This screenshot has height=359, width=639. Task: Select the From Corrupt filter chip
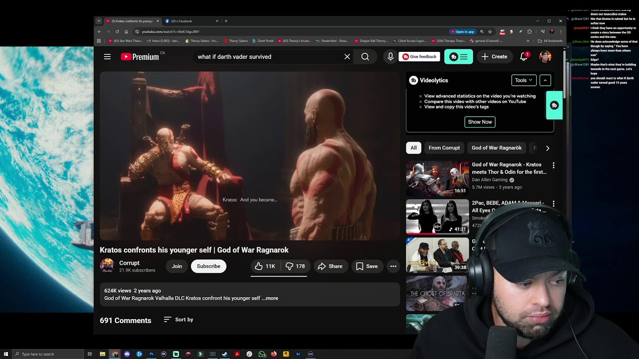(x=444, y=148)
